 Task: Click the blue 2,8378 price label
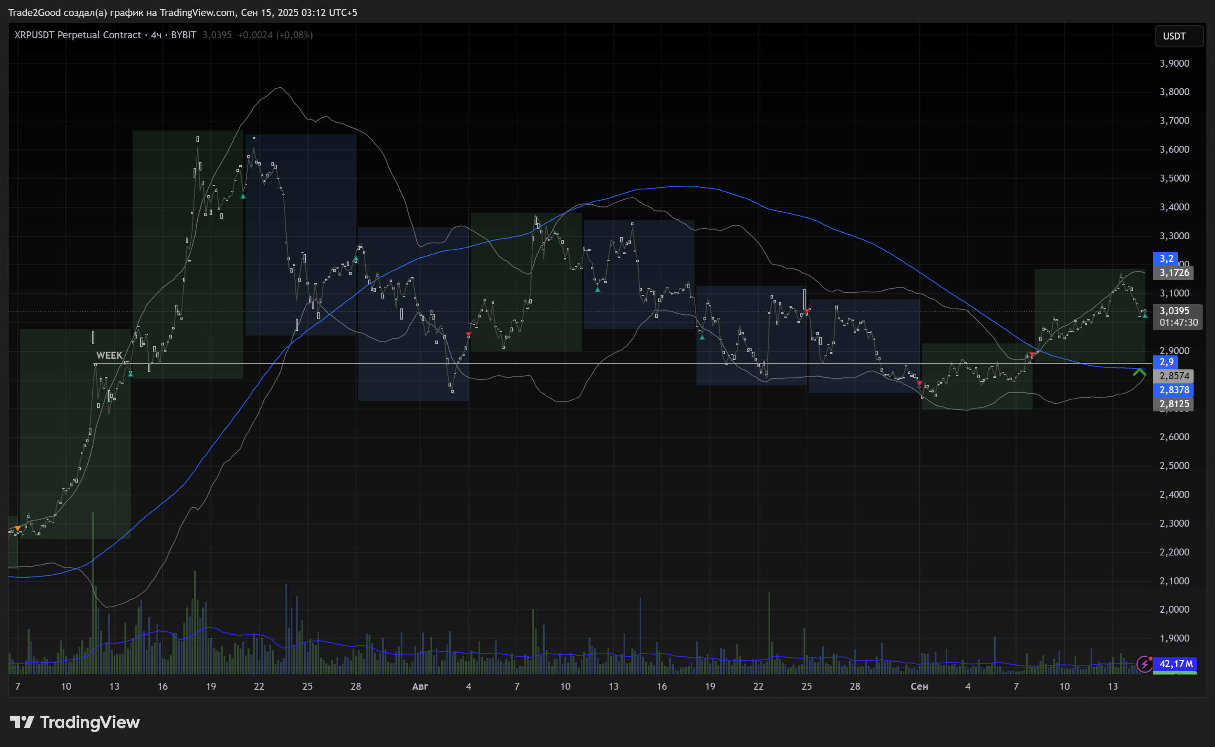(x=1174, y=390)
